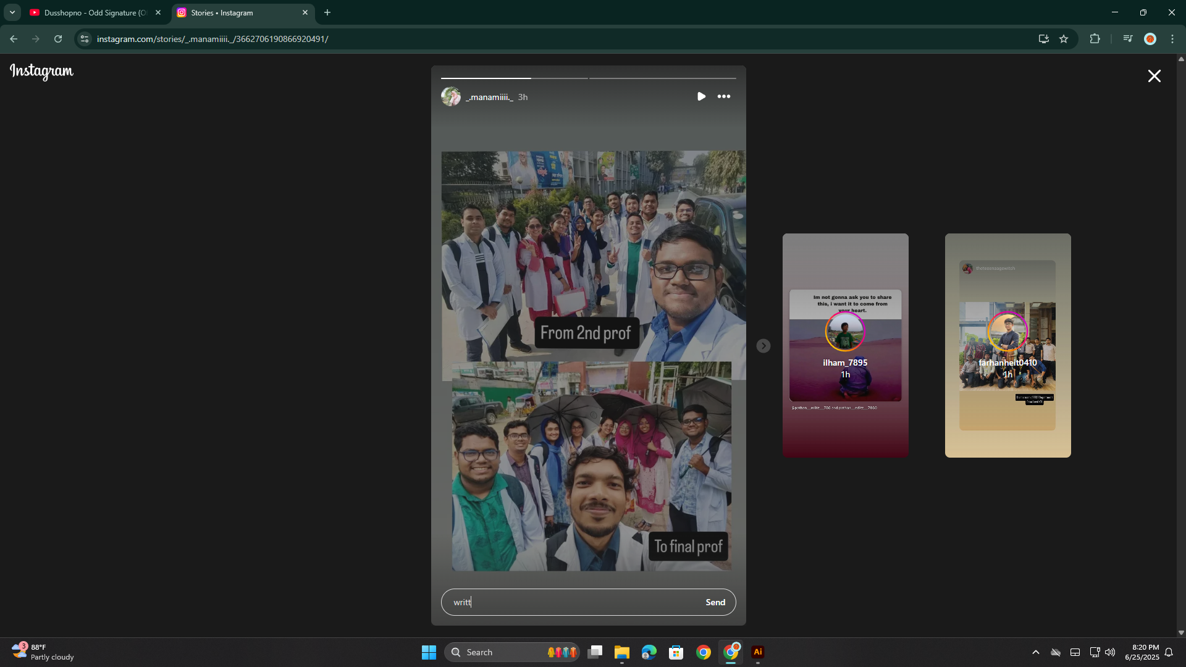The width and height of the screenshot is (1186, 667).
Task: Open Task View on taskbar
Action: click(595, 652)
